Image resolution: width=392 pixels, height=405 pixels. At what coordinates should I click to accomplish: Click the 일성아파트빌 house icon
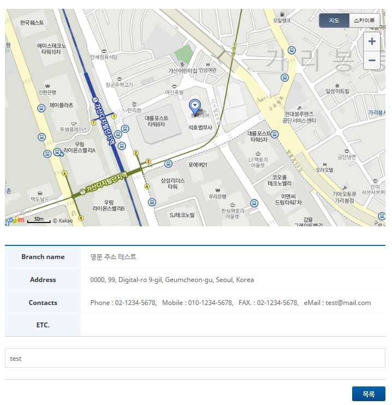pyautogui.click(x=337, y=85)
